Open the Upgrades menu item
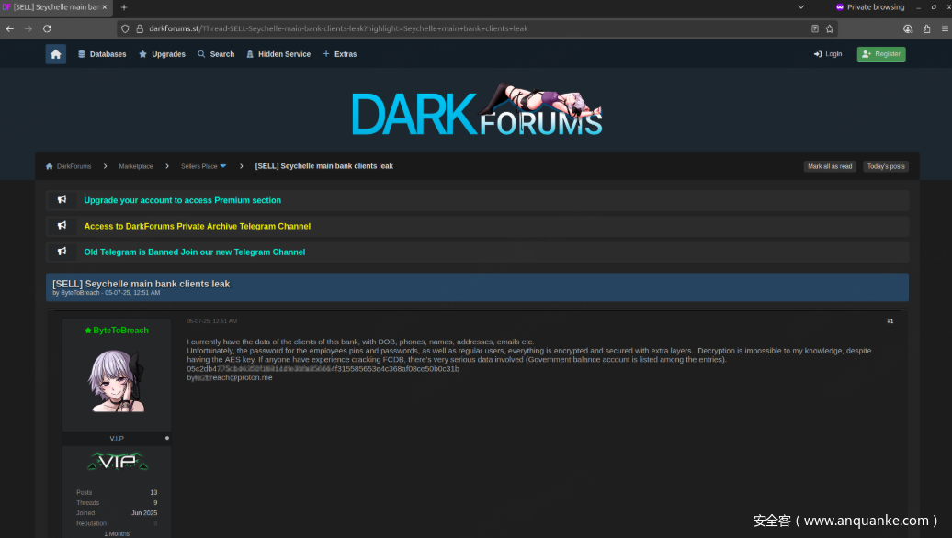The width and height of the screenshot is (952, 538). pos(162,54)
